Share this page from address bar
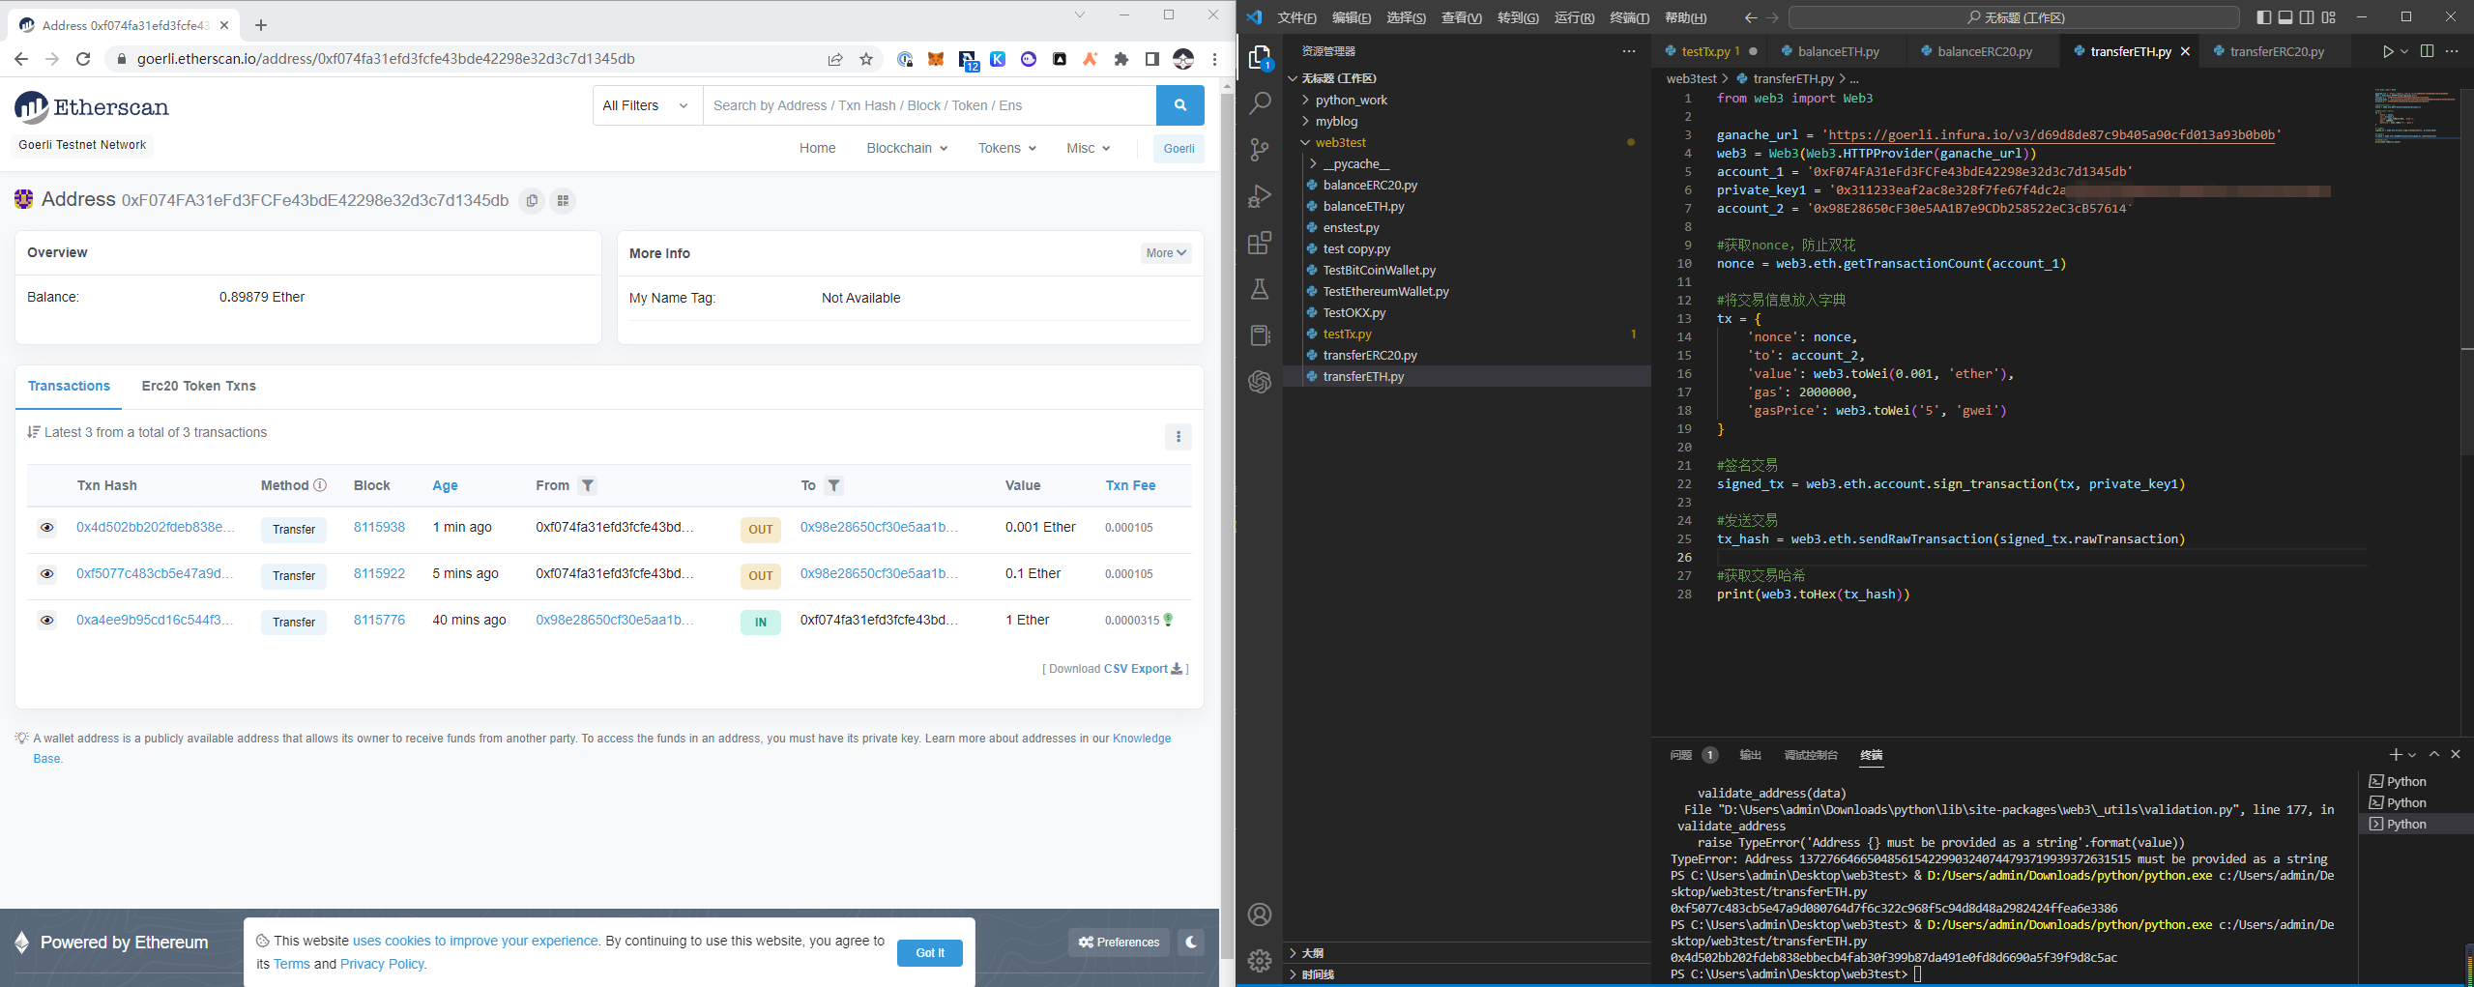 pyautogui.click(x=835, y=59)
